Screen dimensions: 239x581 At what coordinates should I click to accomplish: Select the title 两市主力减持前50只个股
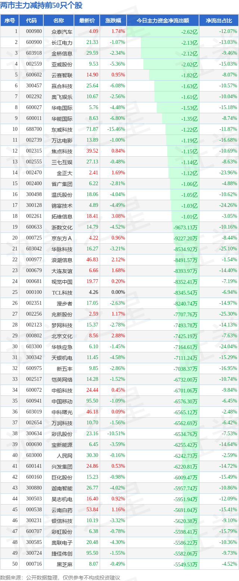[x=41, y=6]
